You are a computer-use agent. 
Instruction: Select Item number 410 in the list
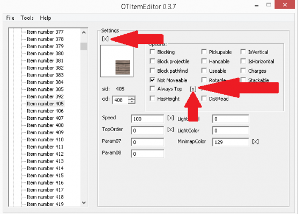click(45, 140)
